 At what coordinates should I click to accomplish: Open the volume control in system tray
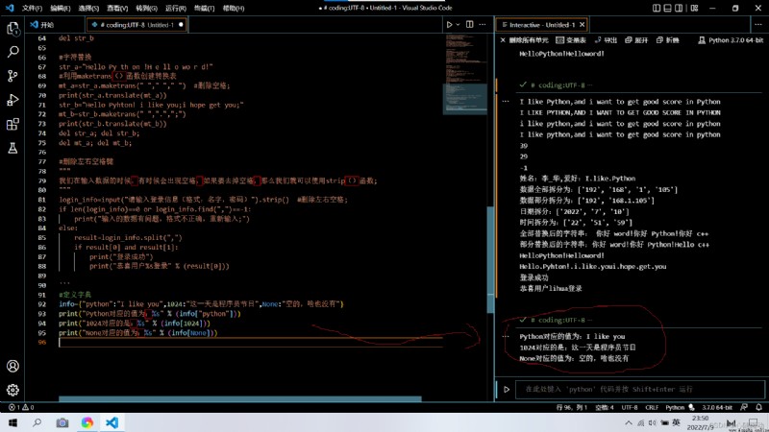click(x=653, y=422)
